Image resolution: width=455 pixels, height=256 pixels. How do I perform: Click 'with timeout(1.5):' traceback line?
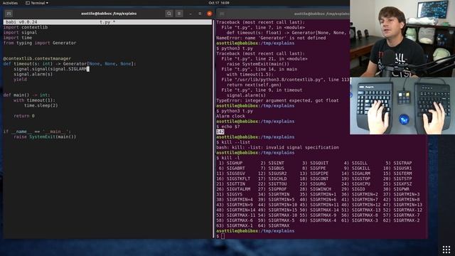(x=250, y=74)
